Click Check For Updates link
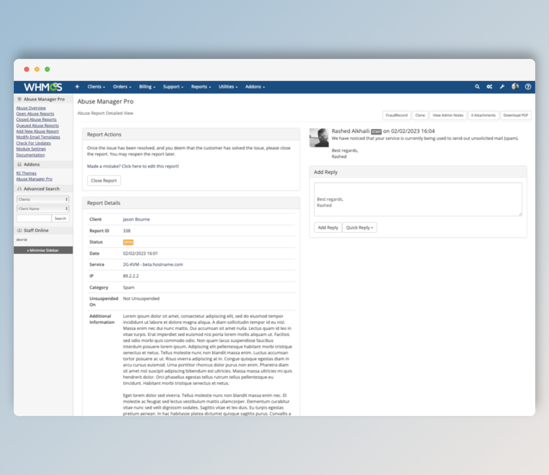This screenshot has width=549, height=475. [33, 143]
